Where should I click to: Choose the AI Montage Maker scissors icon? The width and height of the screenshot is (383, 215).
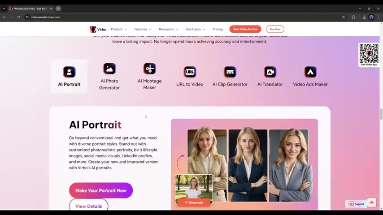pos(149,69)
